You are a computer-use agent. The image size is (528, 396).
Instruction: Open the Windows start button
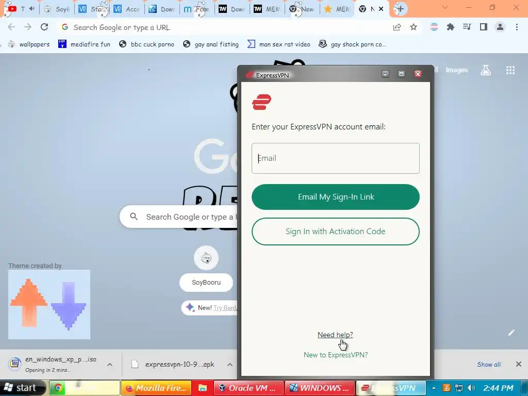pyautogui.click(x=22, y=388)
